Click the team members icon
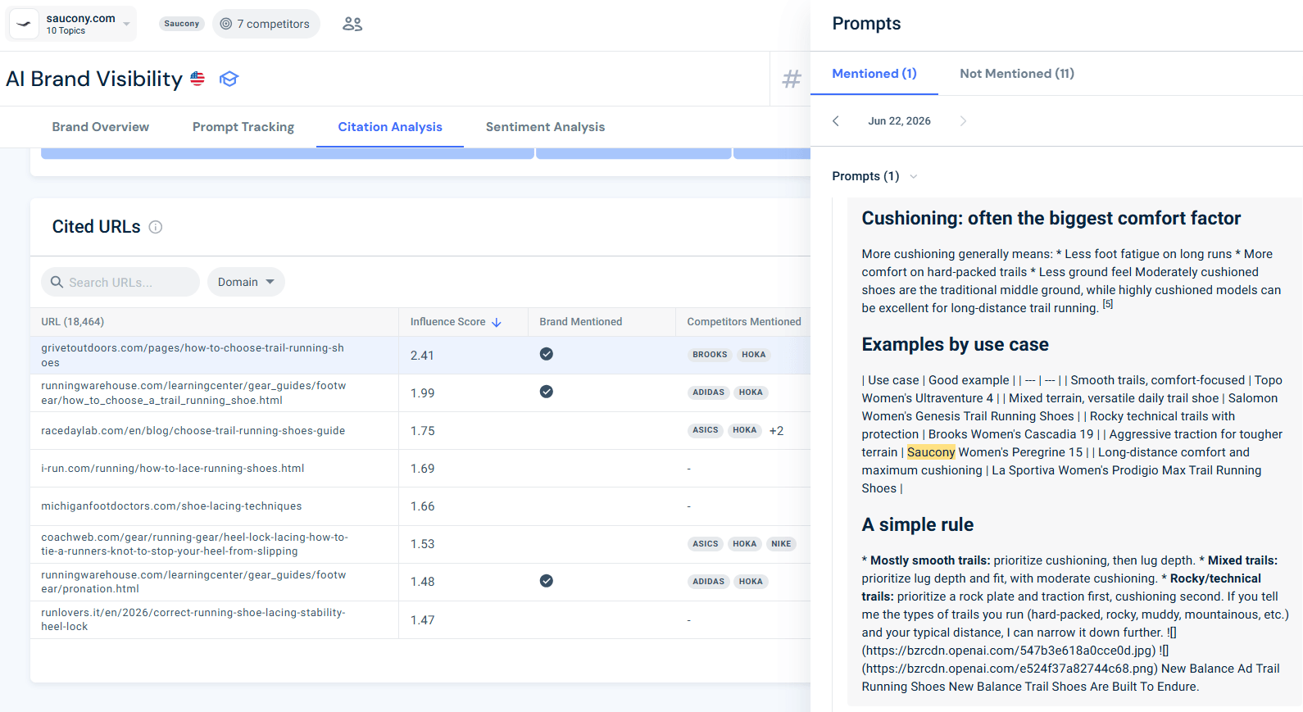 point(352,24)
